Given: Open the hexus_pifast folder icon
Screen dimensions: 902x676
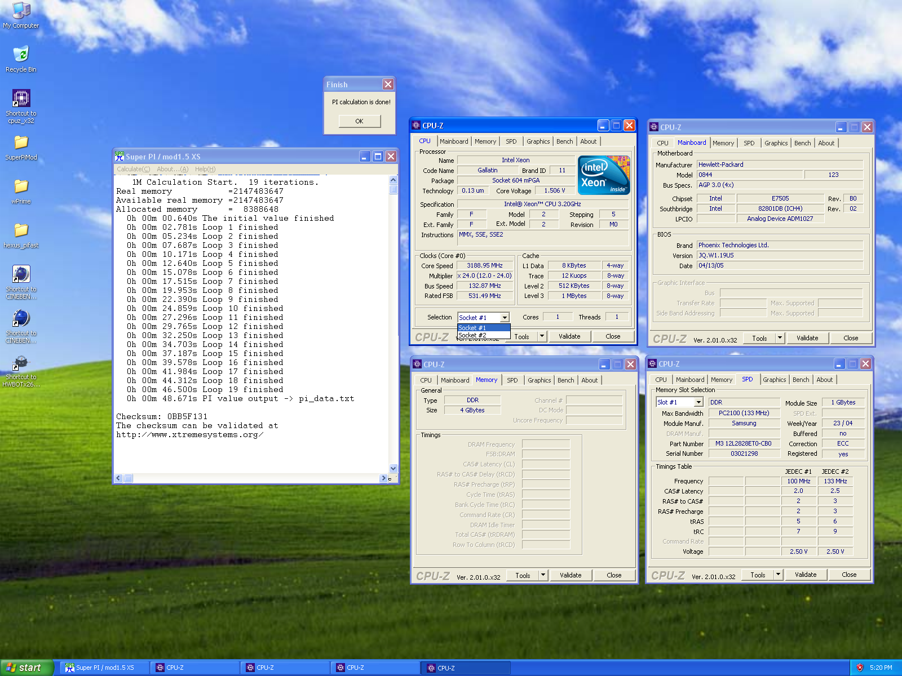Looking at the screenshot, I should 21,230.
